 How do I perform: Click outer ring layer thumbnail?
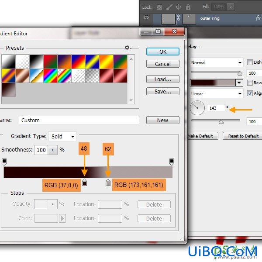click(x=168, y=19)
